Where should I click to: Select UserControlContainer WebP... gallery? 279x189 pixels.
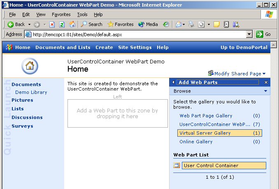point(220,124)
